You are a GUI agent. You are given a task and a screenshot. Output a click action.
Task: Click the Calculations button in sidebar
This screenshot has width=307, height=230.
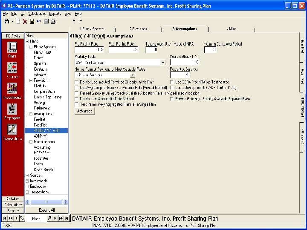[13, 205]
